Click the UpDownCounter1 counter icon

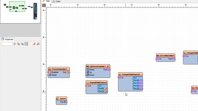tap(88, 66)
